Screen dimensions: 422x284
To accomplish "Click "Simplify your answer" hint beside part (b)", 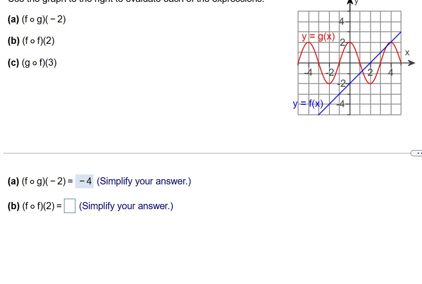I will pyautogui.click(x=126, y=206).
